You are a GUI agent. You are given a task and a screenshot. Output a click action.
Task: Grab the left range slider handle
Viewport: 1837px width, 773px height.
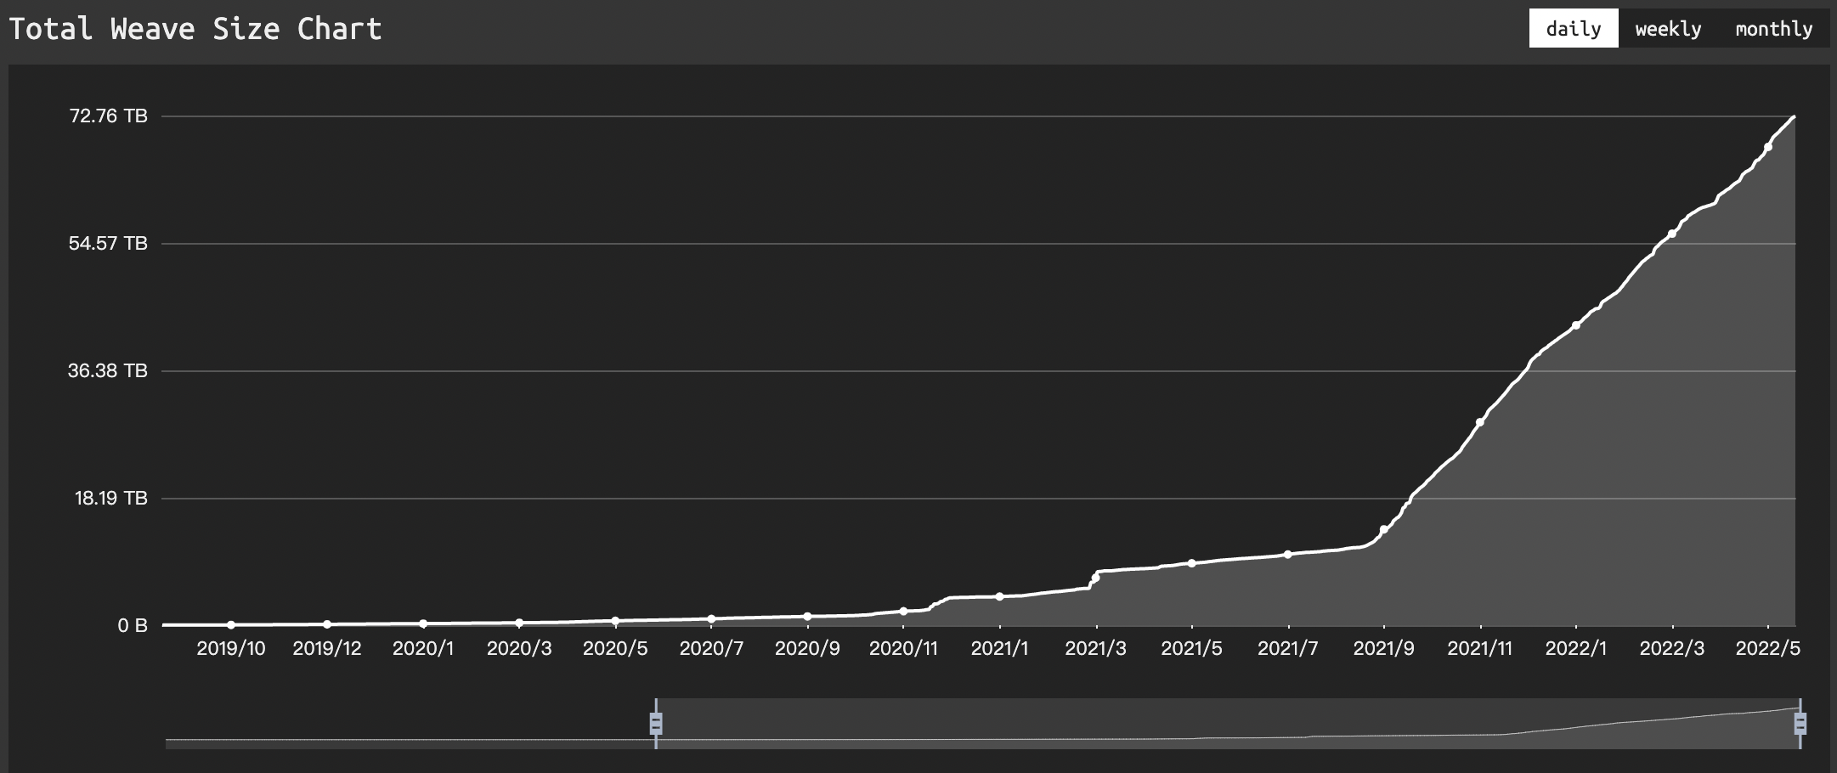656,724
